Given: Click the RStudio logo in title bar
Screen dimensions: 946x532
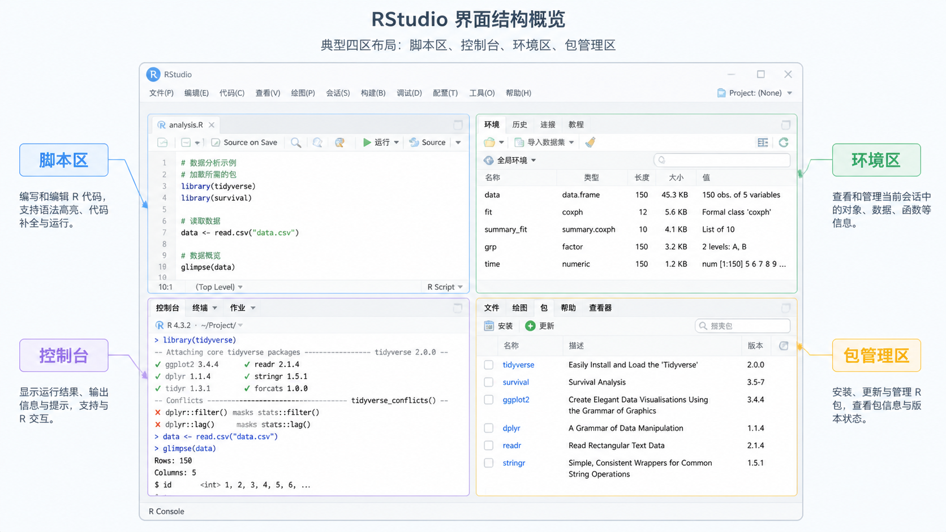Looking at the screenshot, I should pyautogui.click(x=153, y=75).
